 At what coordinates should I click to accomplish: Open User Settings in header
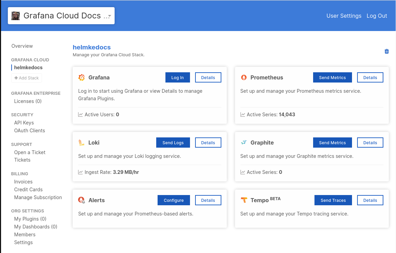(x=344, y=16)
